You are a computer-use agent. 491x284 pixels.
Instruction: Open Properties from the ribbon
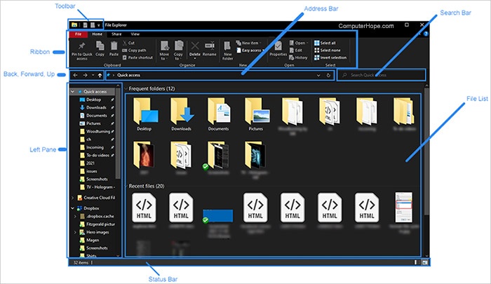(278, 50)
